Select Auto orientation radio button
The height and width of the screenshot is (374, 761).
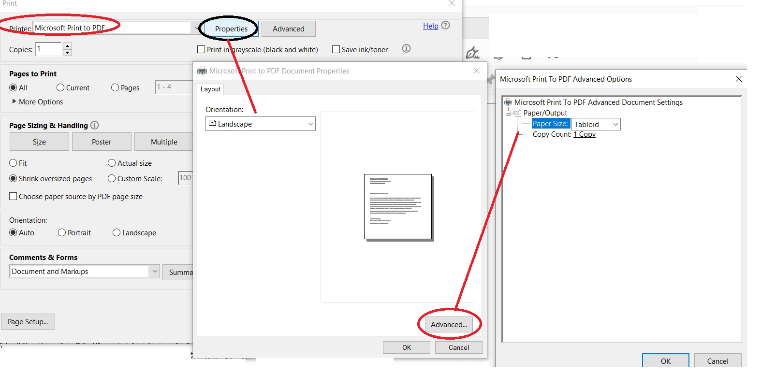point(13,232)
